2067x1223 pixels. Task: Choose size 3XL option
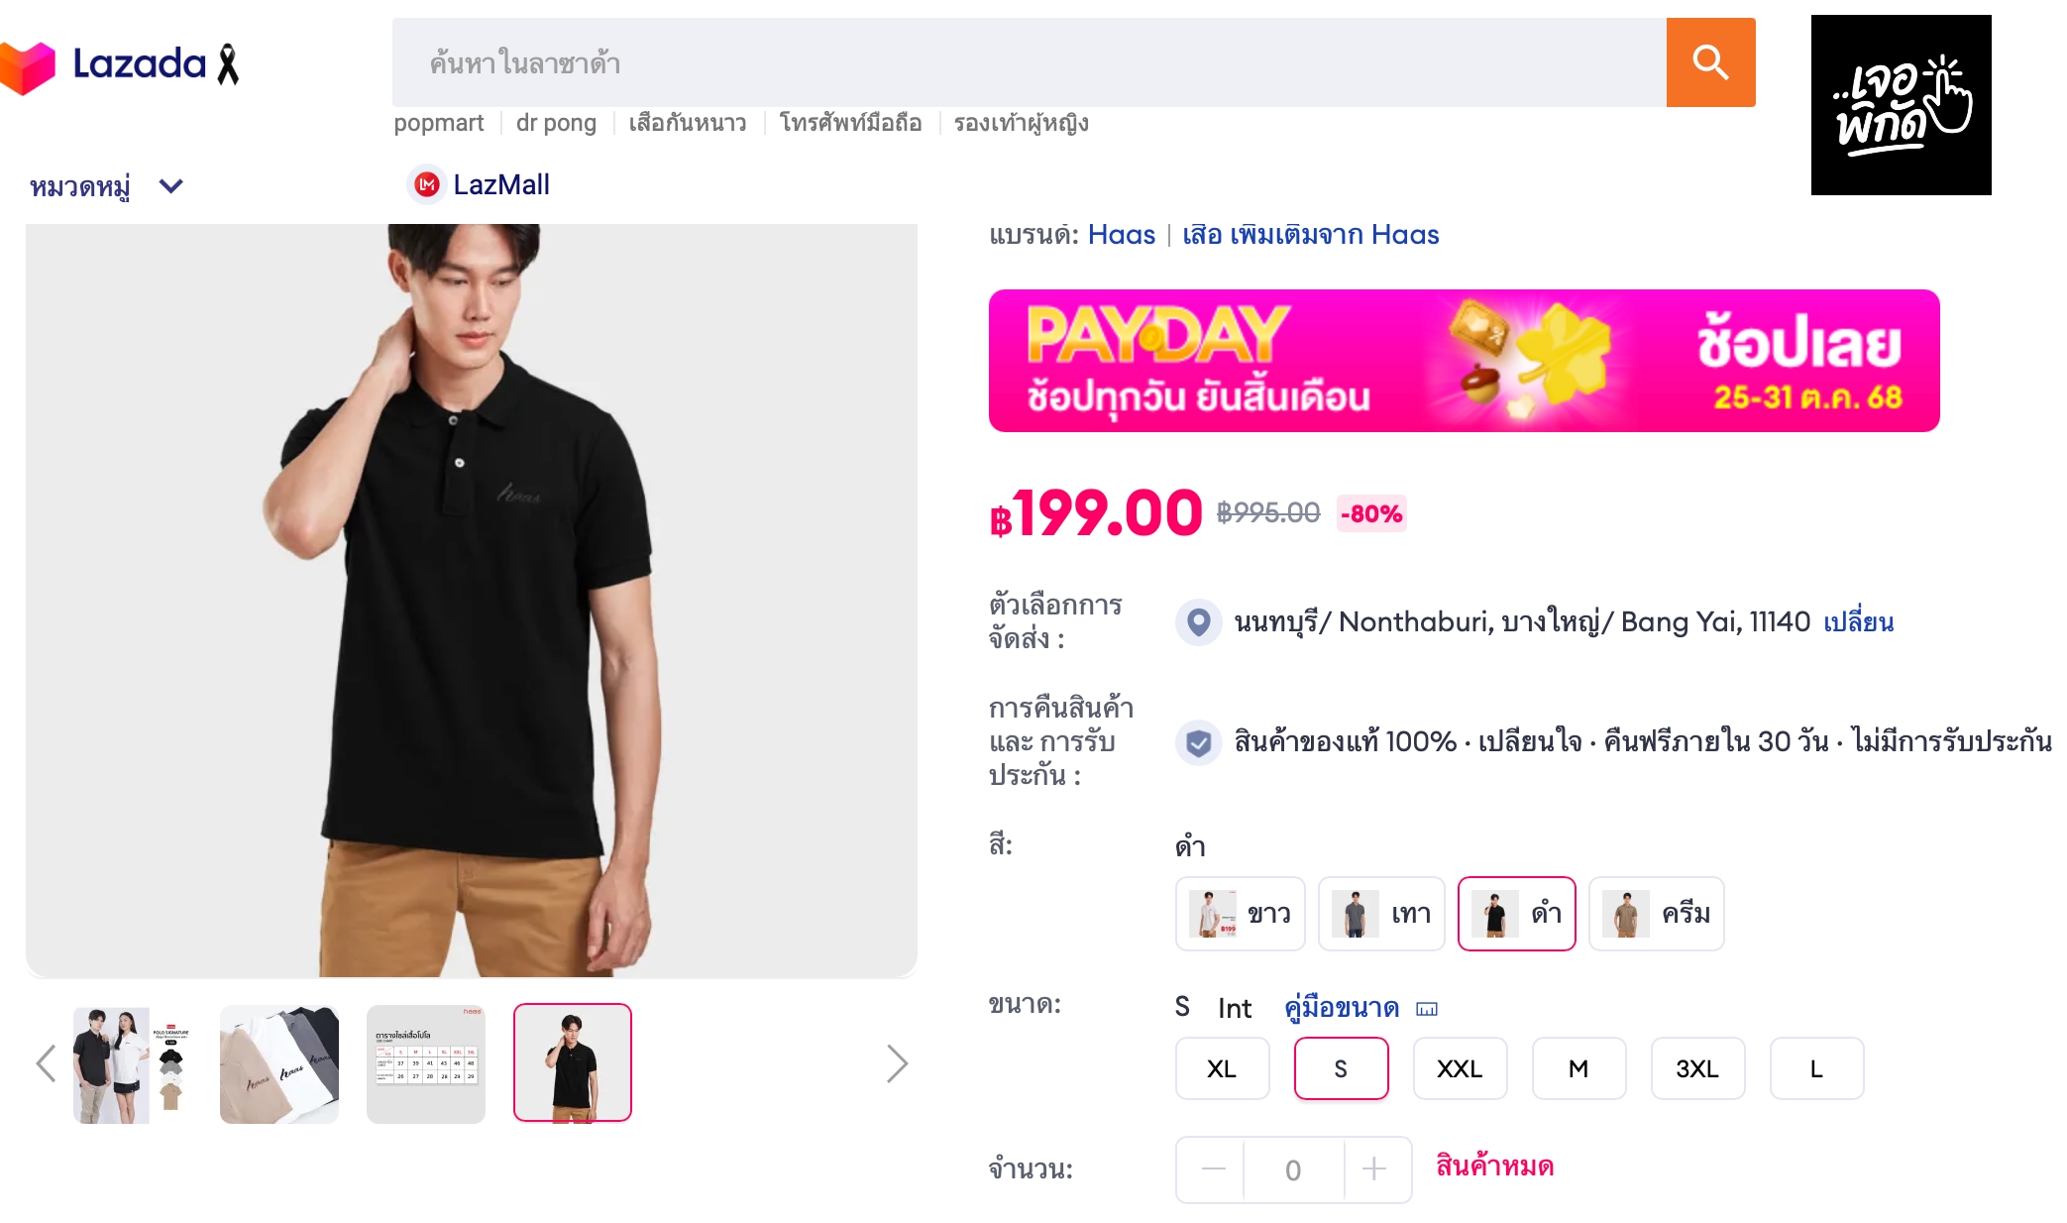pos(1697,1068)
